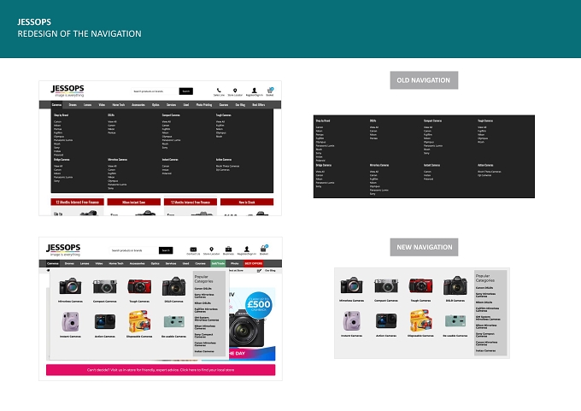581x411 pixels.
Task: Click JESSOPS logo in new site mockup
Action: coord(63,250)
